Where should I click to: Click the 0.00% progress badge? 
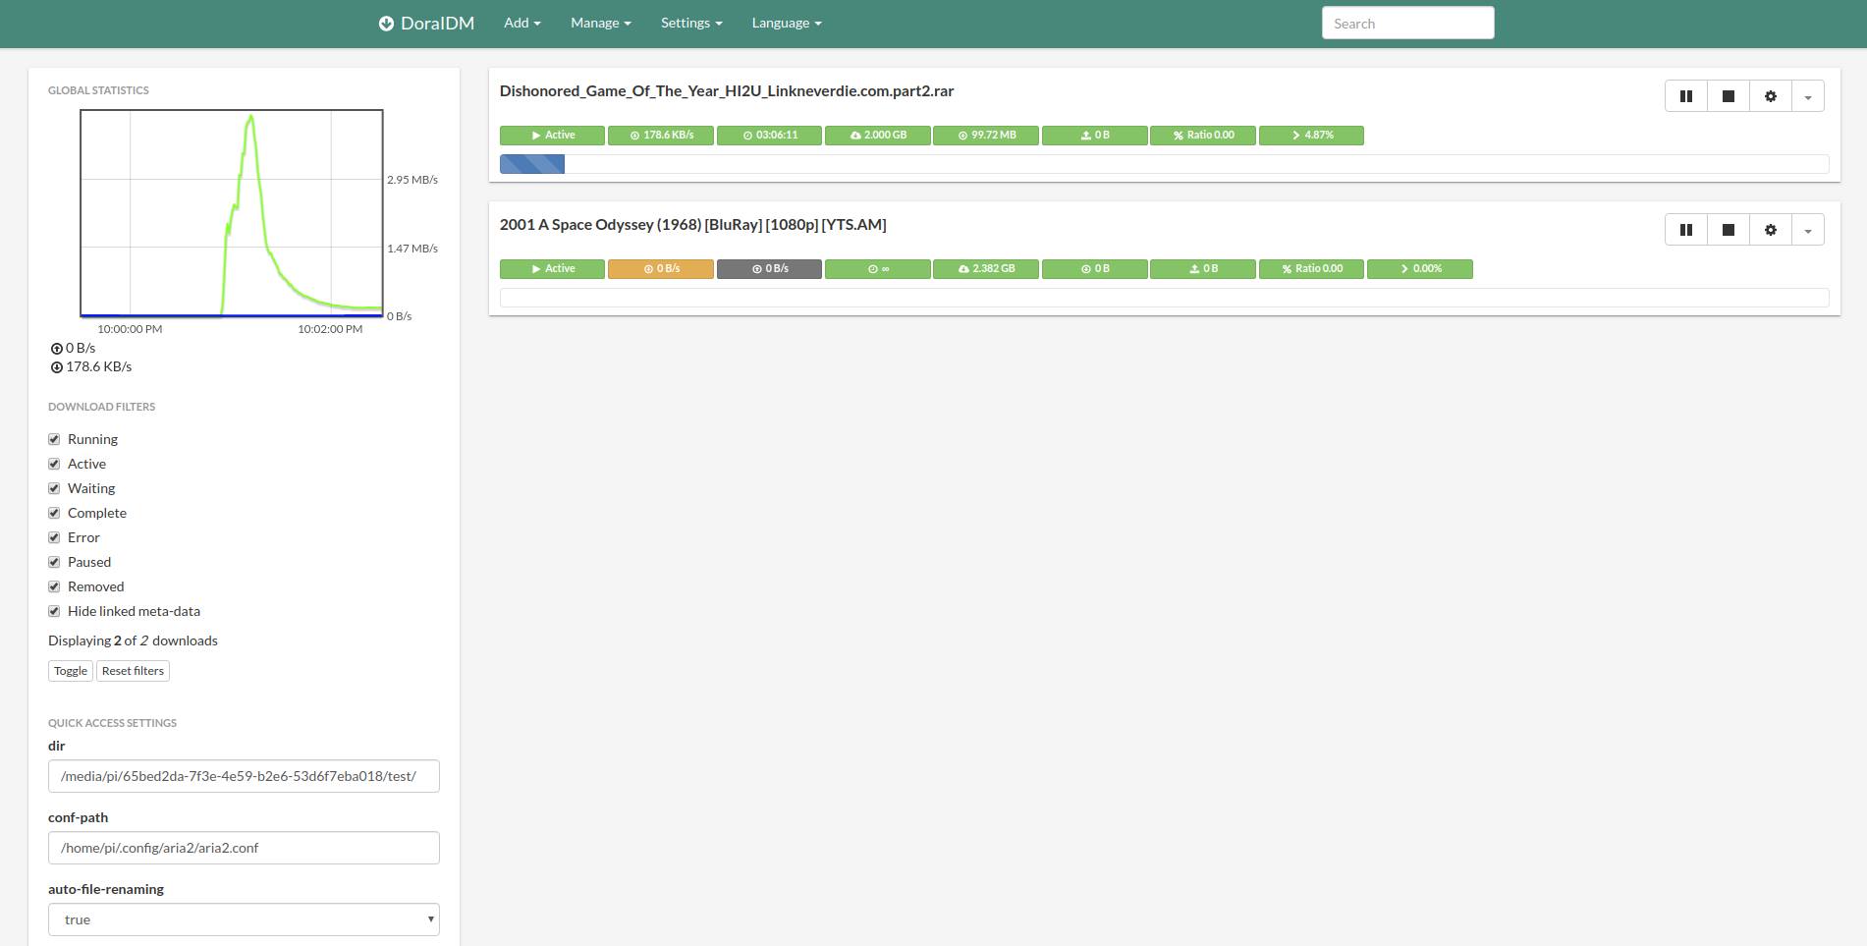(1420, 269)
